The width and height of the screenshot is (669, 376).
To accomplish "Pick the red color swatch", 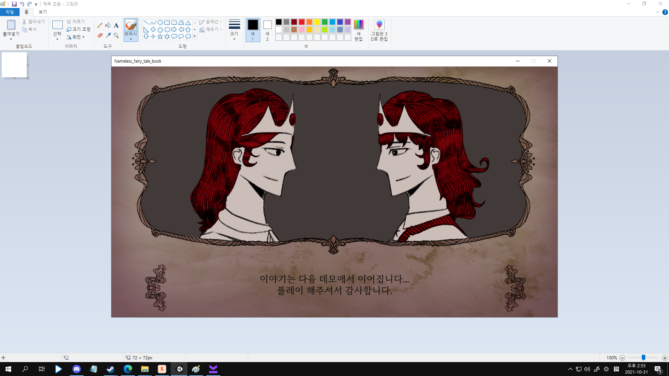I will (302, 22).
